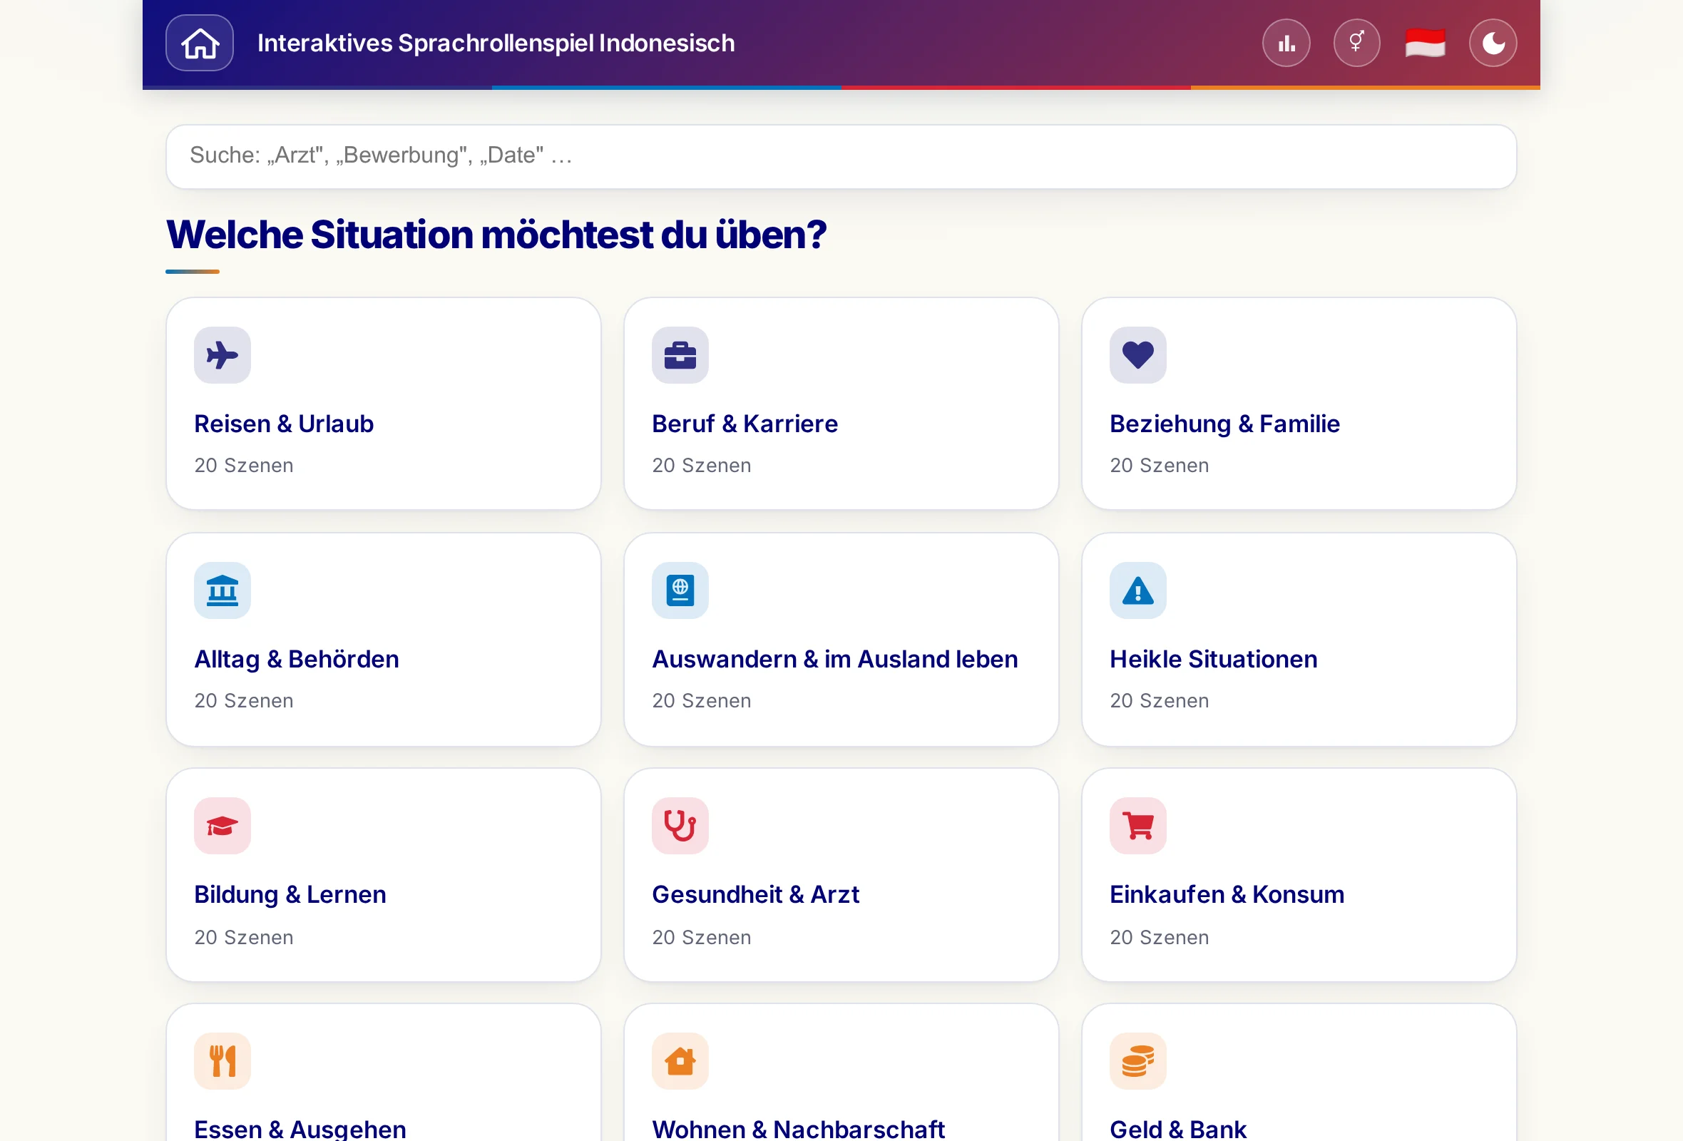Image resolution: width=1683 pixels, height=1141 pixels.
Task: Open the Essen & Ausgehen title
Action: tap(300, 1130)
